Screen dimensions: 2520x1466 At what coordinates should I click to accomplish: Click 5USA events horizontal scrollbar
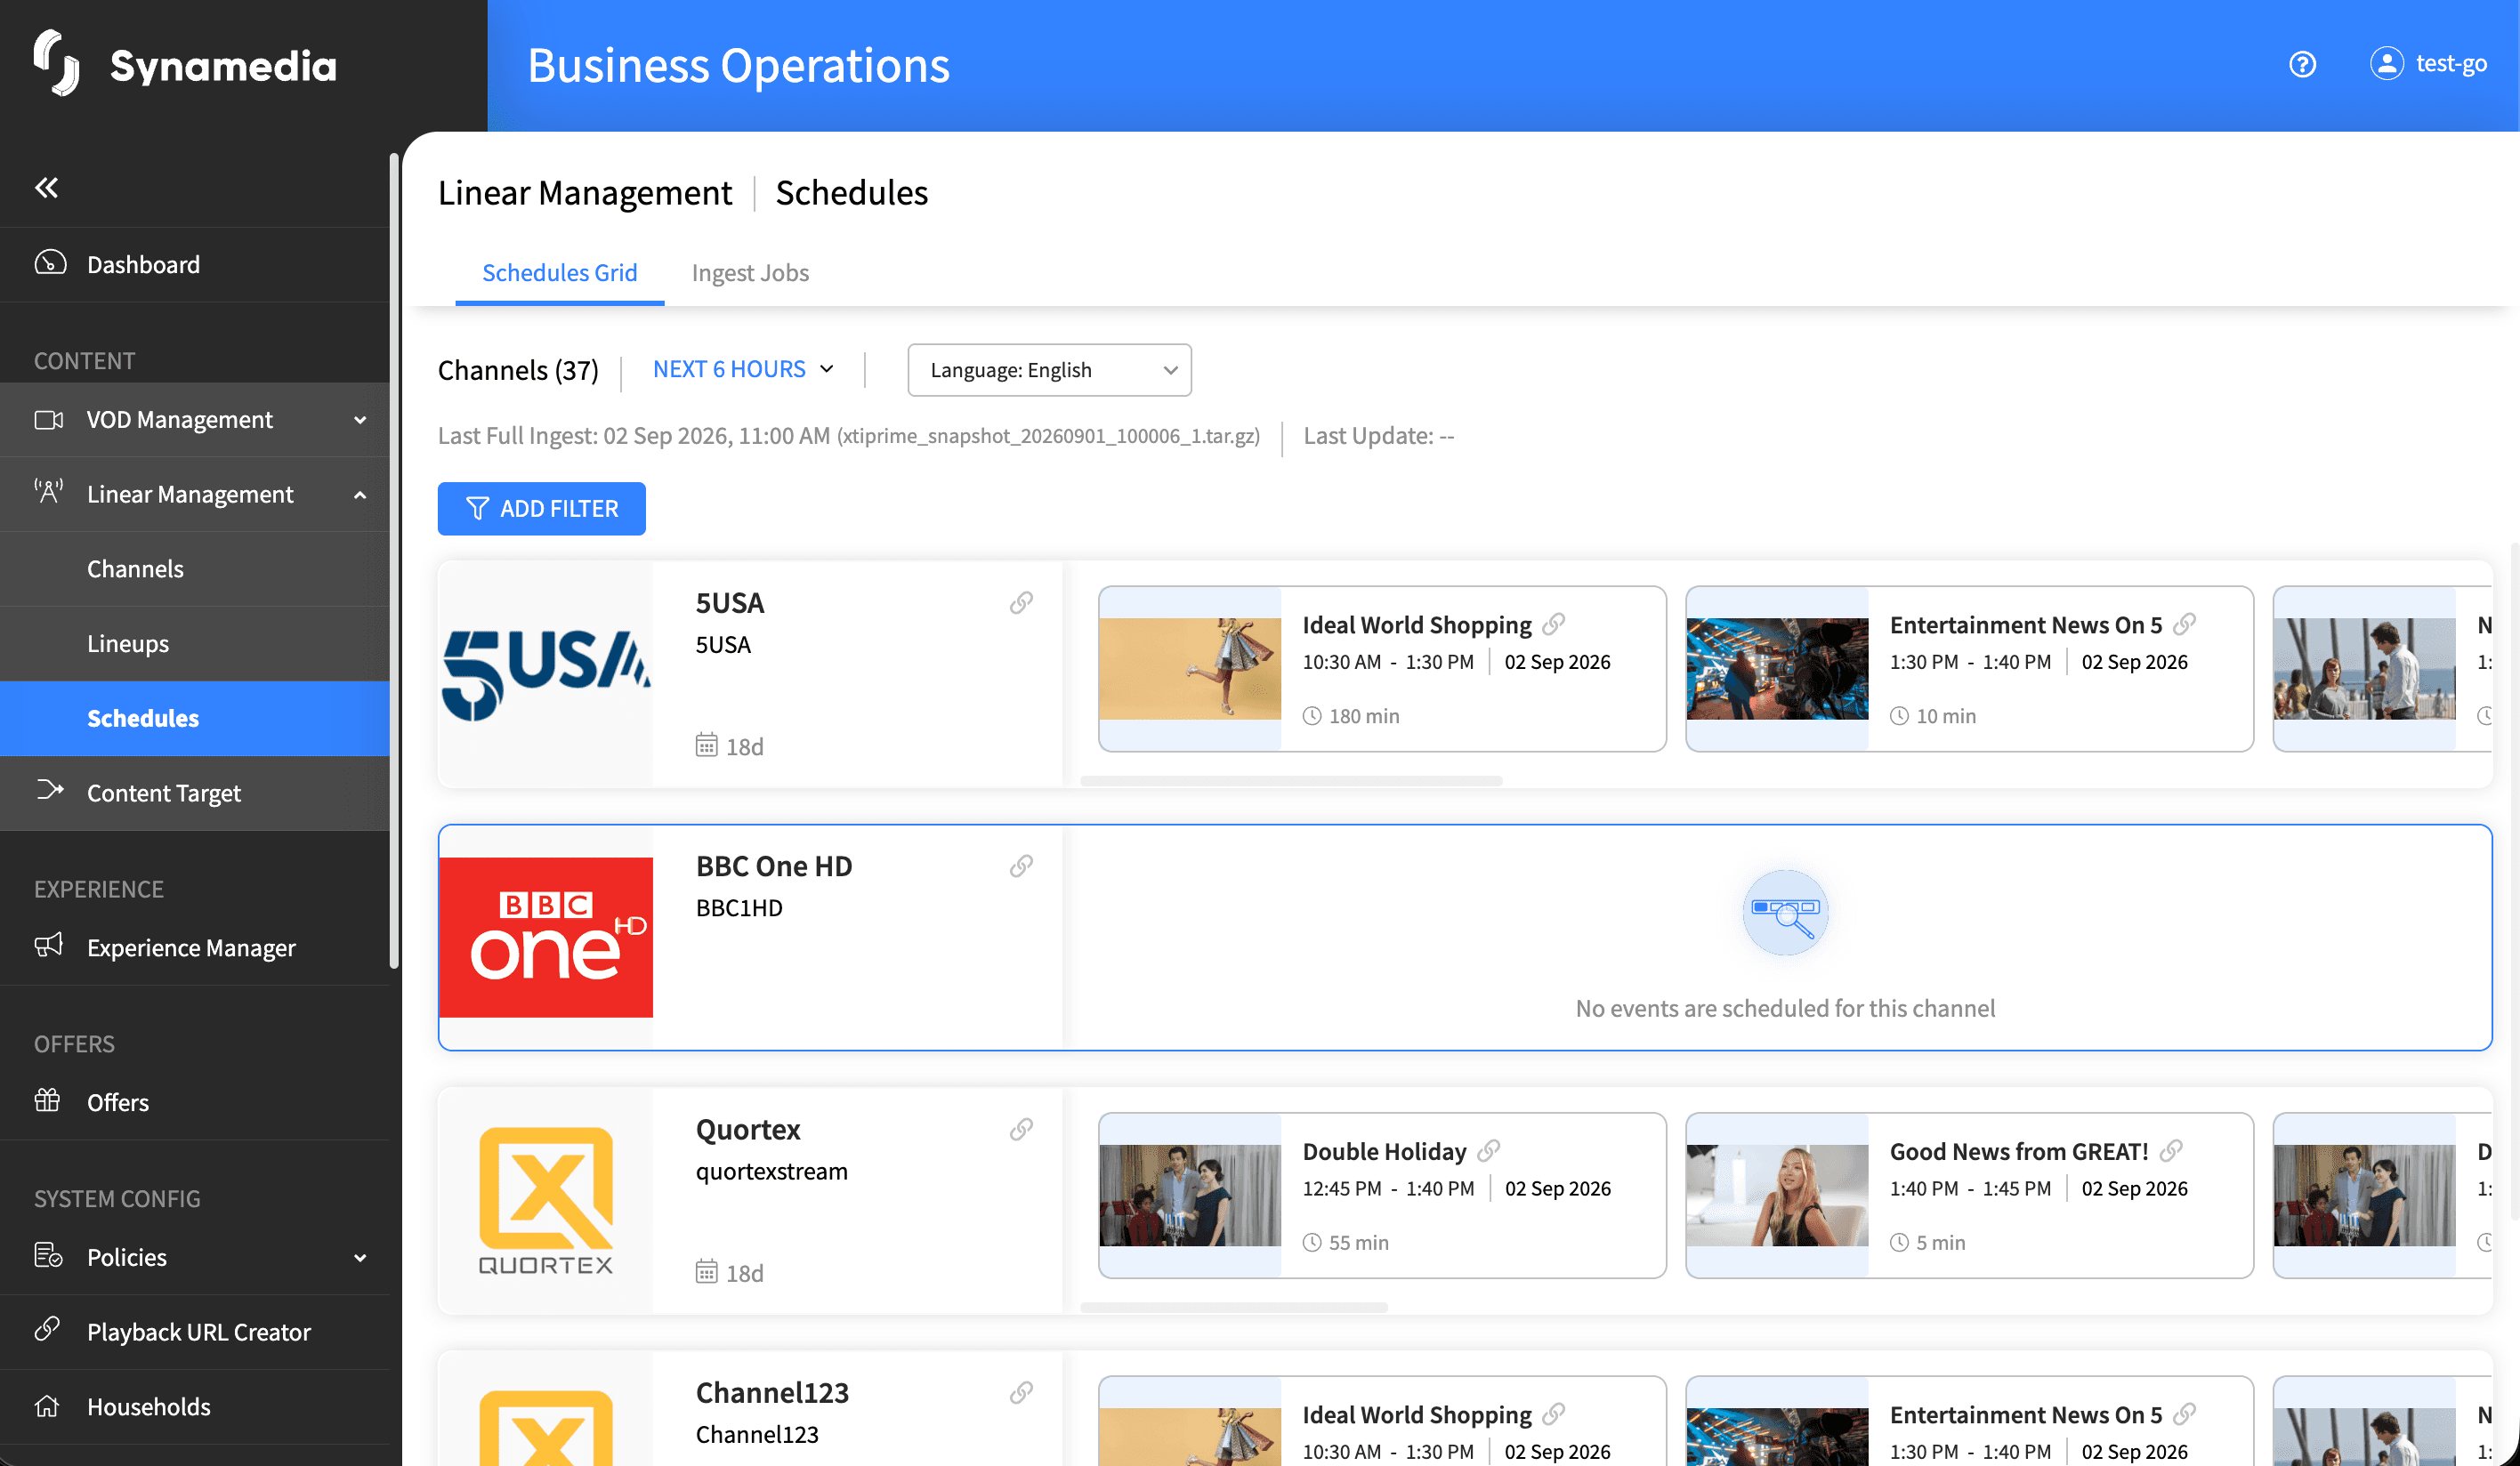tap(1291, 780)
